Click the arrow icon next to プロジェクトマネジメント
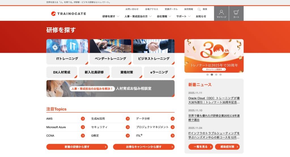Screen dimensions: 290x157 point(172,127)
